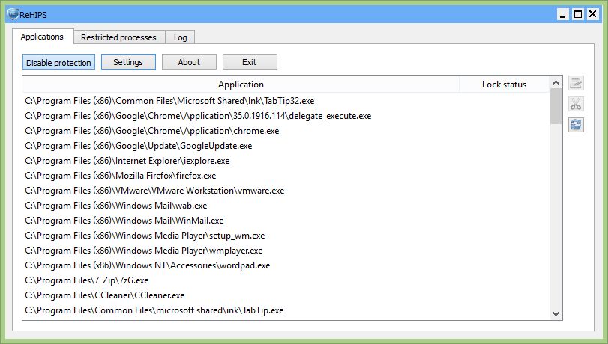Viewport: 608px width, 344px height.
Task: Open the Restricted processes tab
Action: (x=118, y=37)
